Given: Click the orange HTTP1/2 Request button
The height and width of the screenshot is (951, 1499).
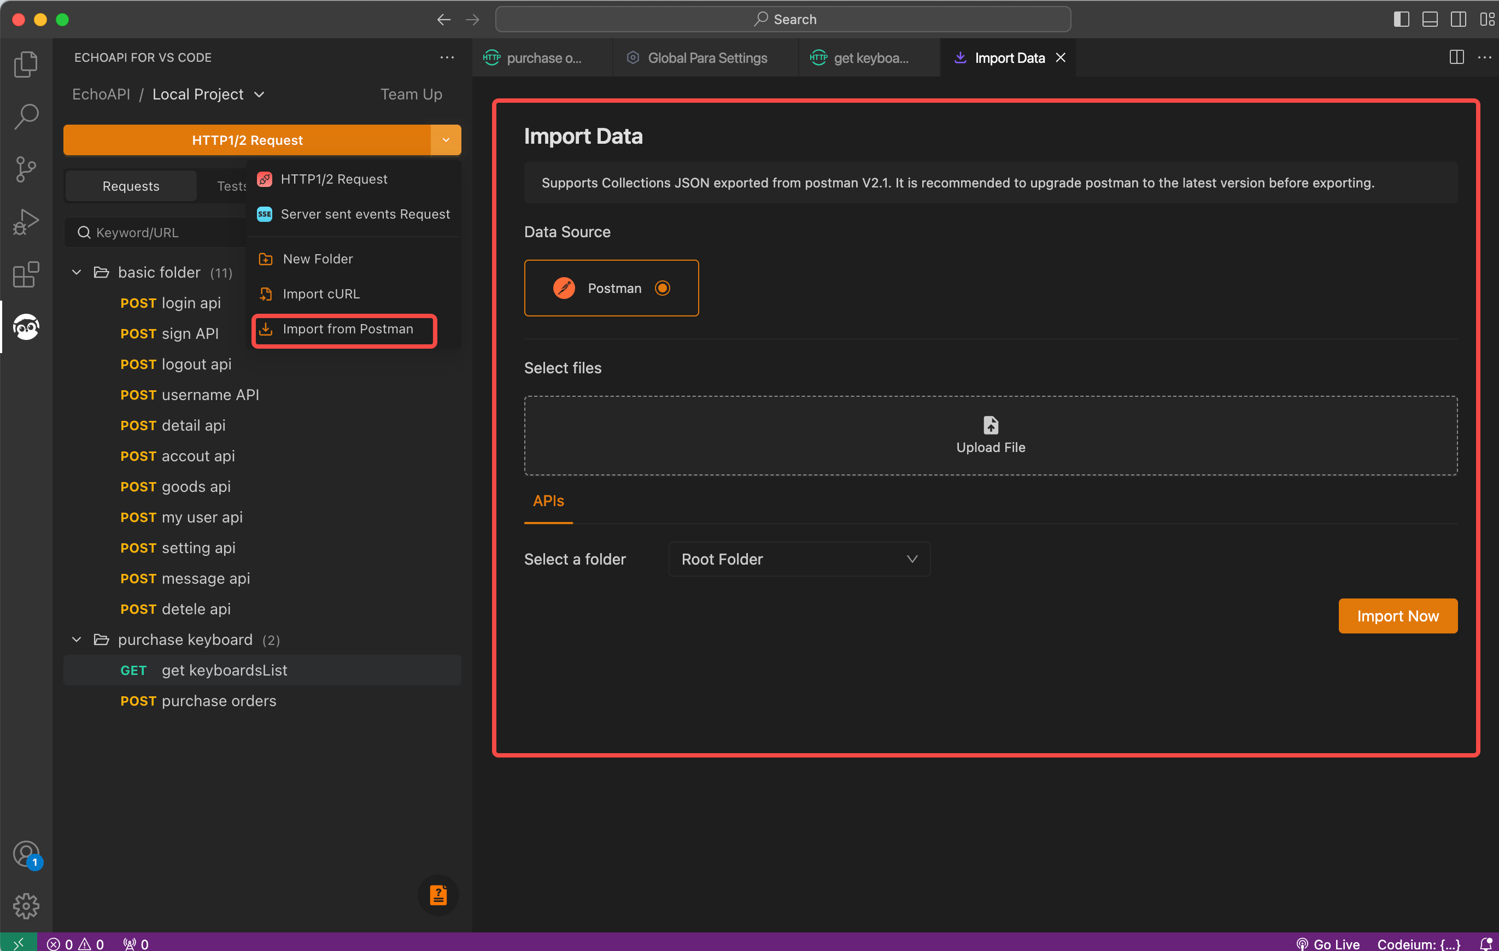Looking at the screenshot, I should (247, 140).
